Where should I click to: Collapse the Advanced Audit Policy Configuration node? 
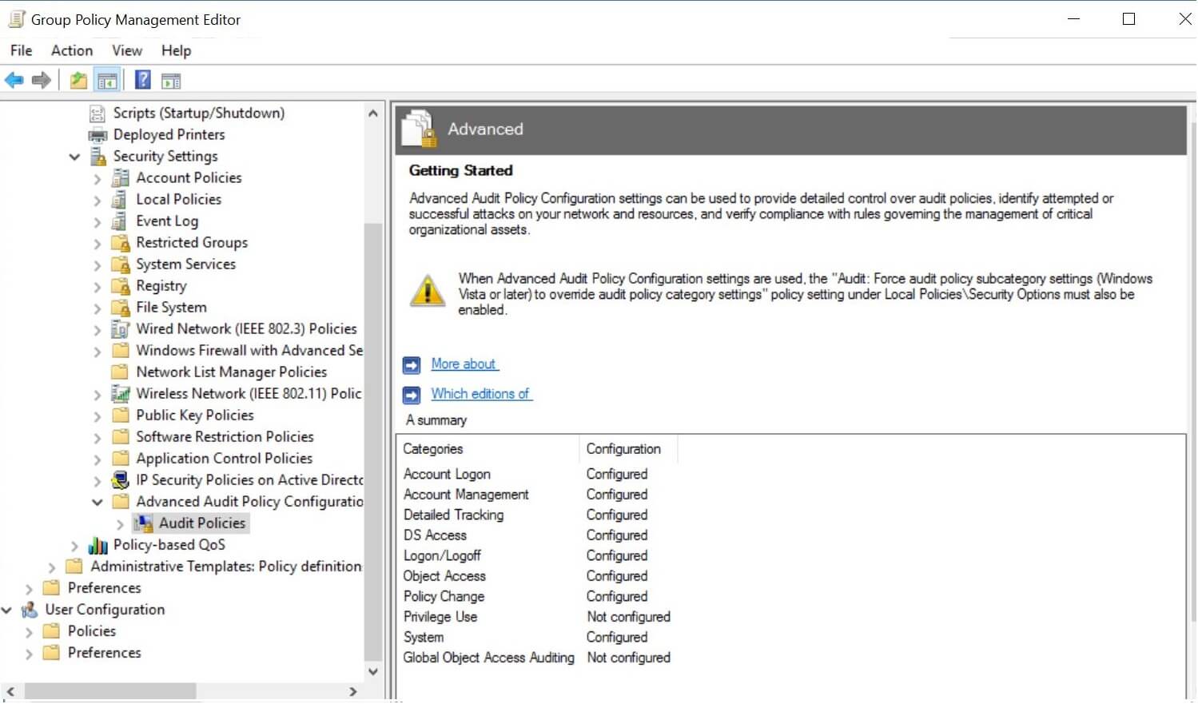(x=98, y=501)
